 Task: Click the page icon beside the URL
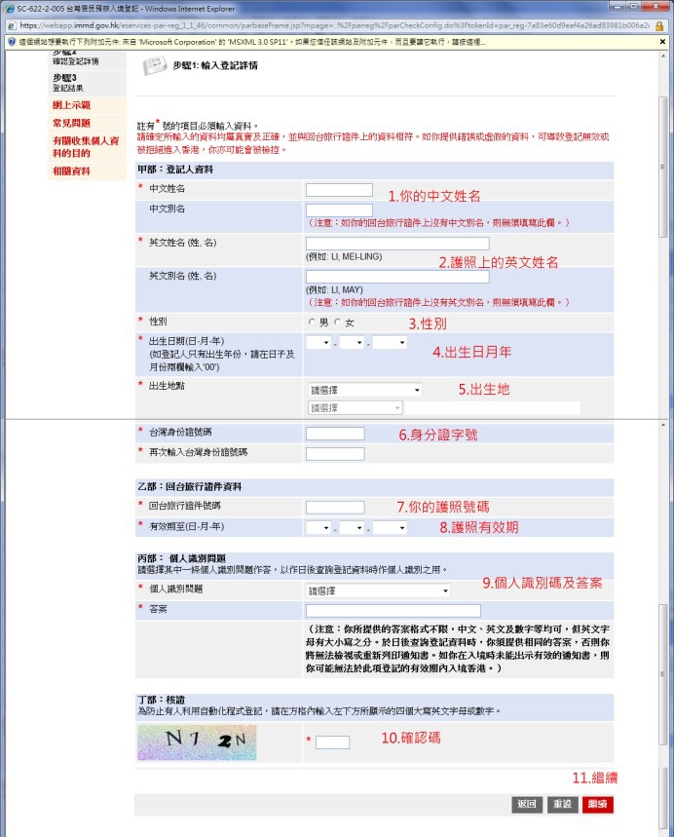12,25
